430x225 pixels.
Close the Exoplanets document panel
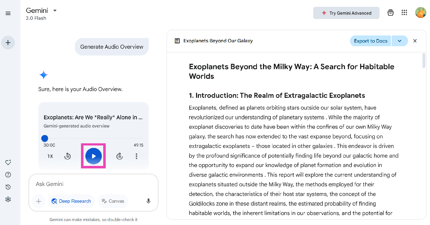415,41
